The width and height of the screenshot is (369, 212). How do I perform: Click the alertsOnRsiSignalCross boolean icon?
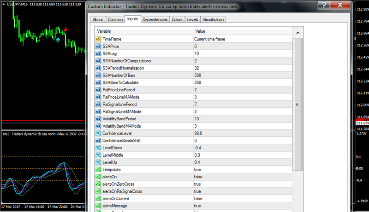point(98,191)
